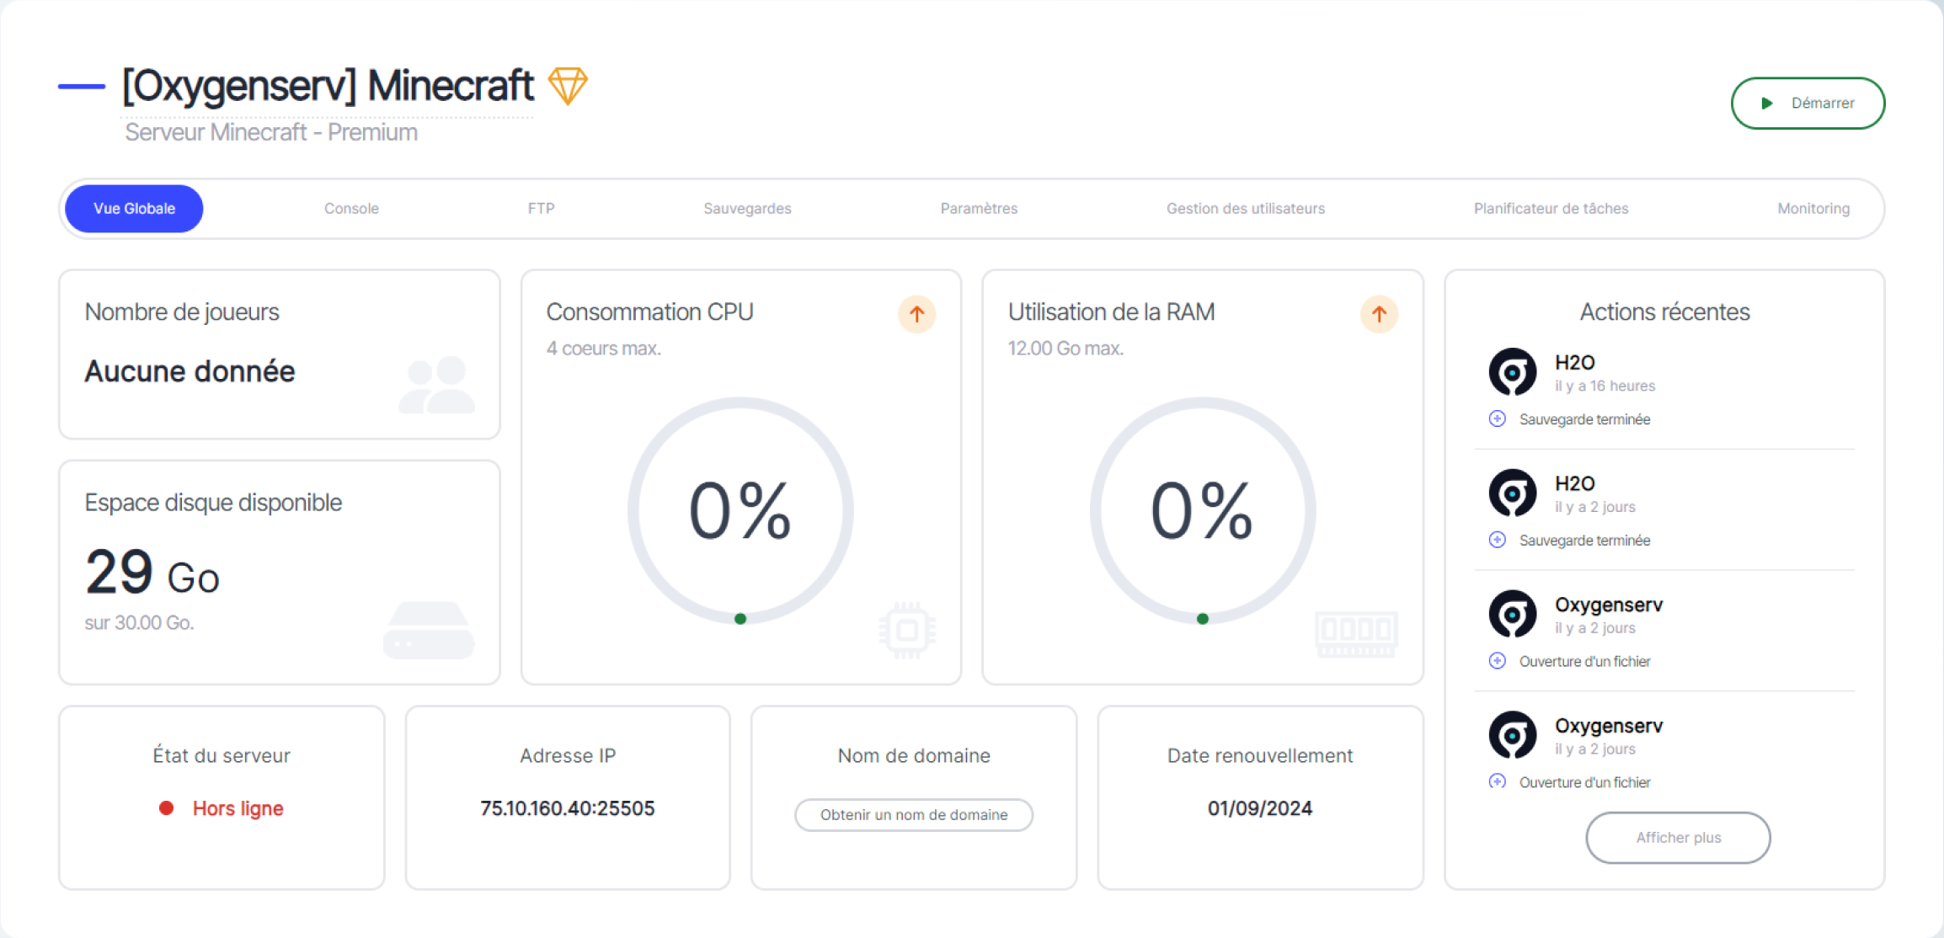
Task: Click the orange diamond premium icon
Action: [x=568, y=86]
